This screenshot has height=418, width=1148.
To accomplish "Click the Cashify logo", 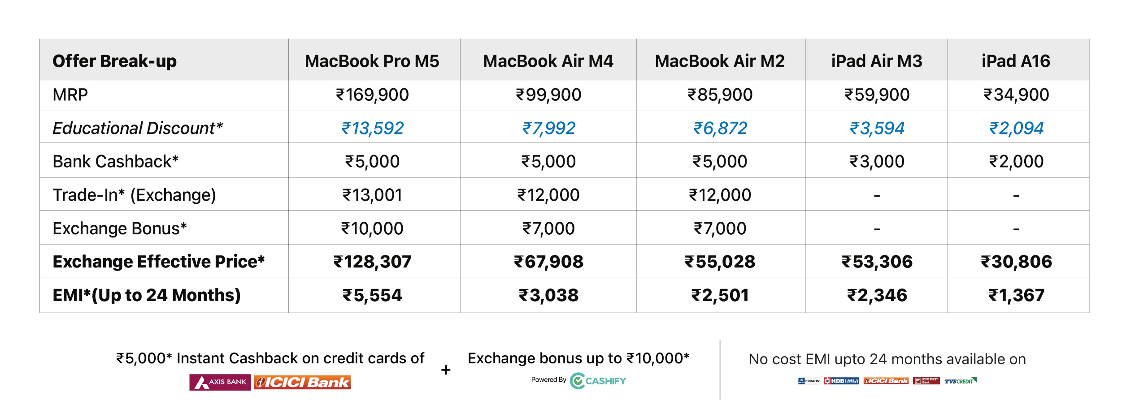I will pyautogui.click(x=598, y=381).
